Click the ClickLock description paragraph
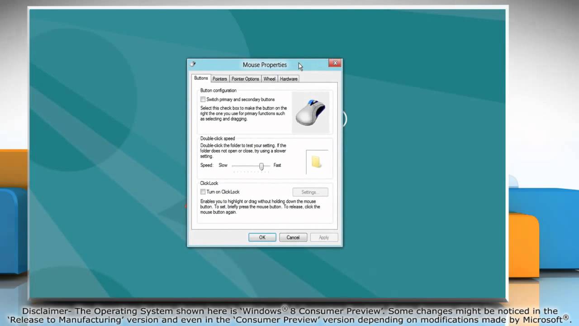 [x=260, y=206]
